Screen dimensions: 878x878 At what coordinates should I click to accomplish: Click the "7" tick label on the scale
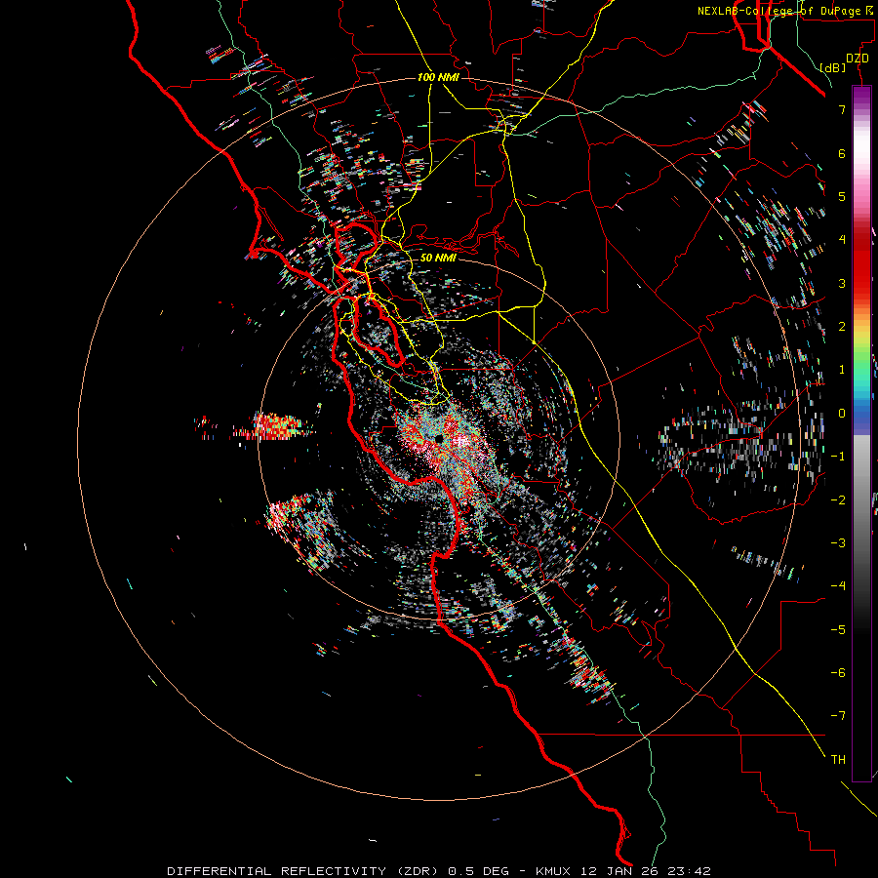tap(842, 109)
